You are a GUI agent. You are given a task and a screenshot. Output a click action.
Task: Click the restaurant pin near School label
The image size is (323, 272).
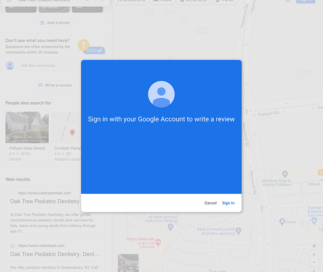(x=320, y=172)
